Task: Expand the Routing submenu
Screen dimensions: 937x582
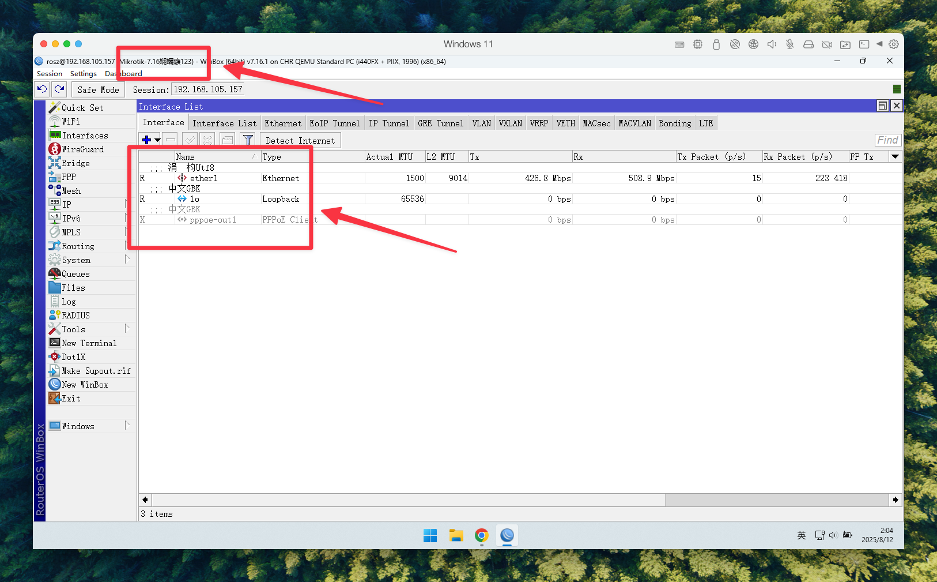Action: tap(127, 245)
